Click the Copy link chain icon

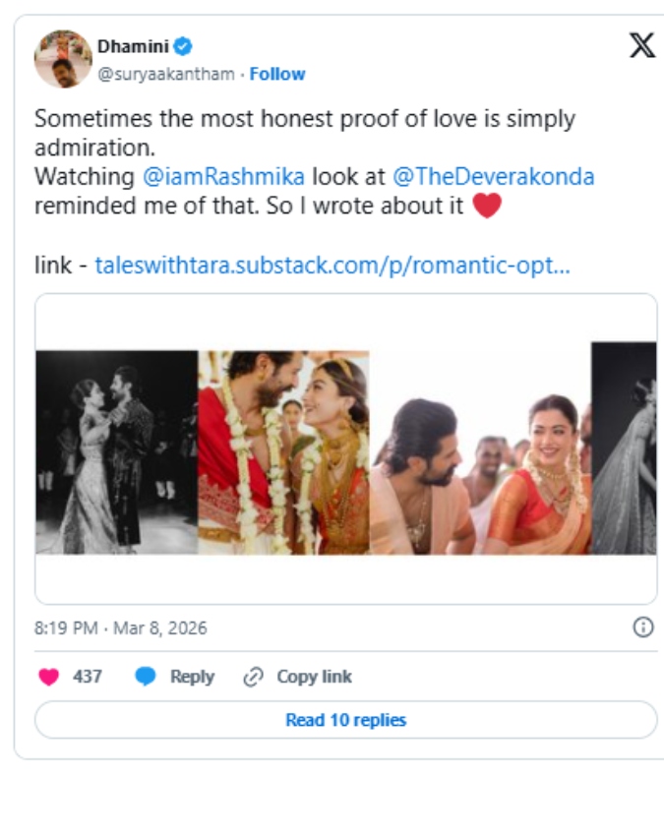click(256, 676)
